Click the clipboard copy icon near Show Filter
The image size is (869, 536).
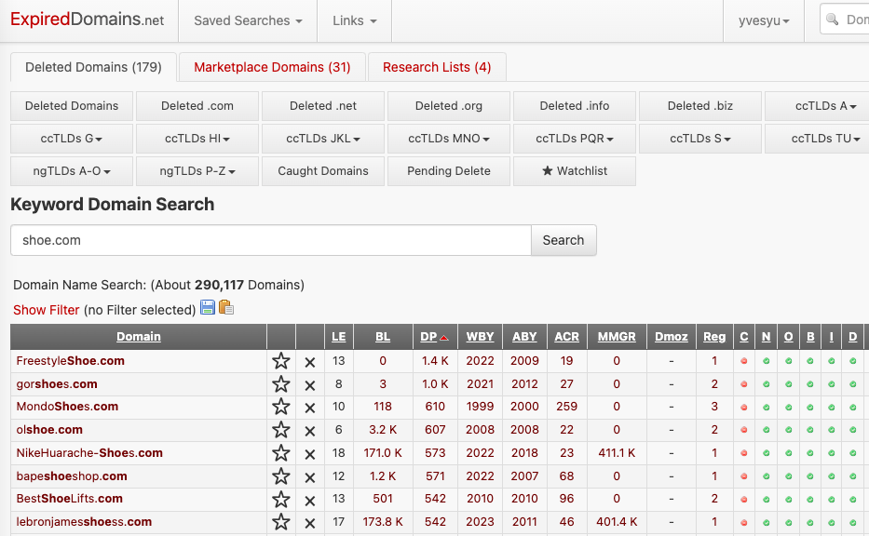[226, 307]
